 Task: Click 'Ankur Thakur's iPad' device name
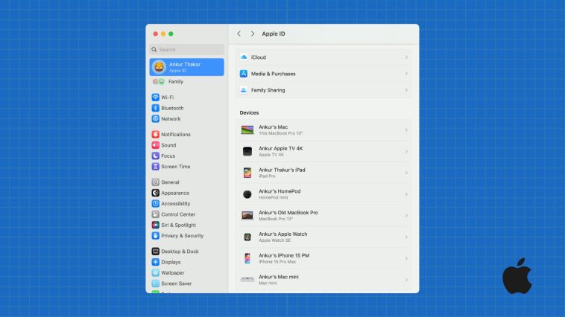point(282,170)
